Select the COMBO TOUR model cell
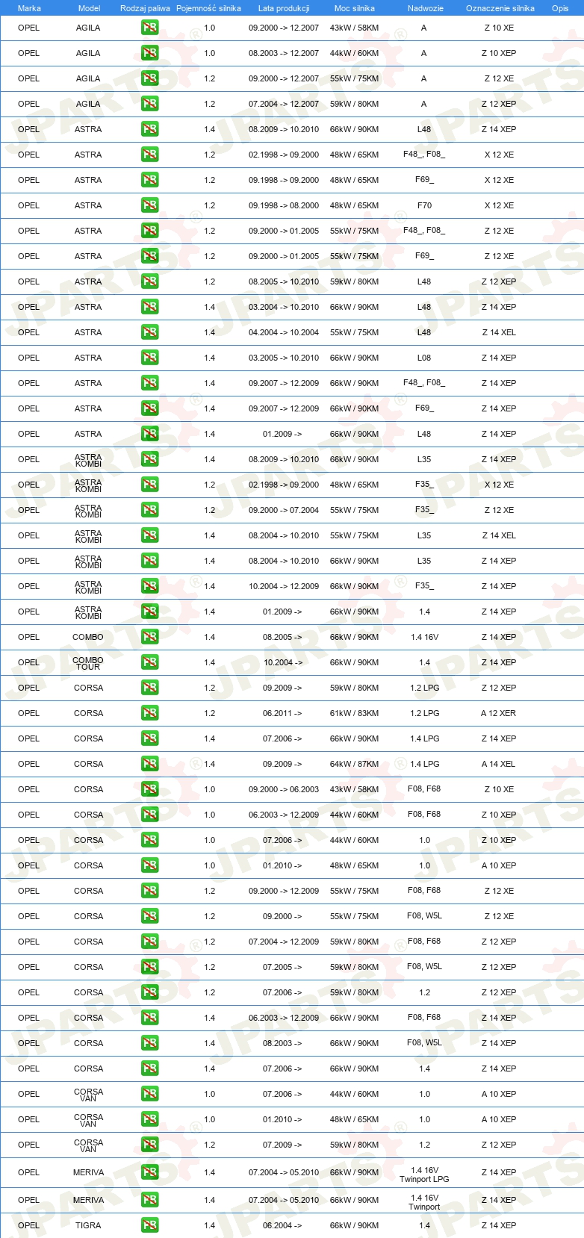584x1238 pixels. 88,663
